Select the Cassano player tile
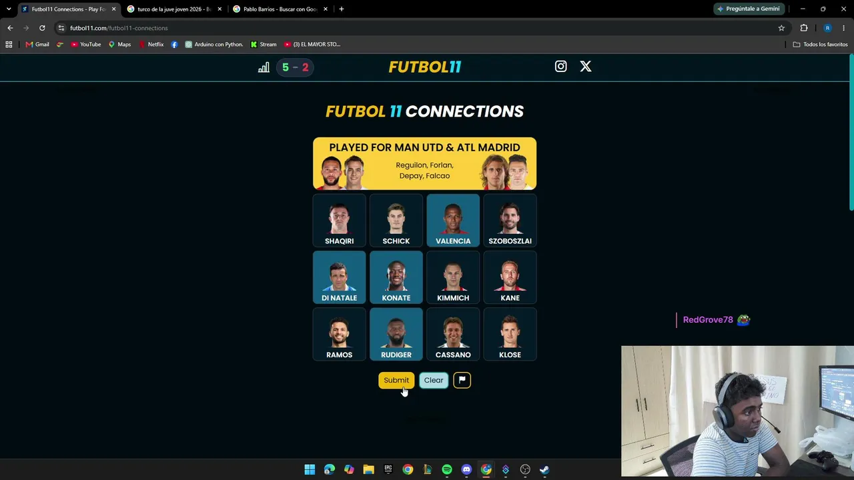 point(453,334)
